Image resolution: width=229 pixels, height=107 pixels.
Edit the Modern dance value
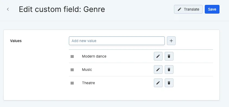(158, 56)
